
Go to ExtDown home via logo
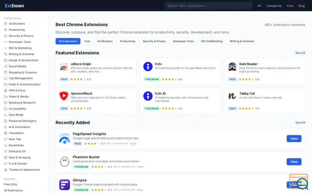(x=14, y=6)
